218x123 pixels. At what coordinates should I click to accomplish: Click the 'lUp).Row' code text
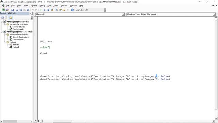pos(46,42)
